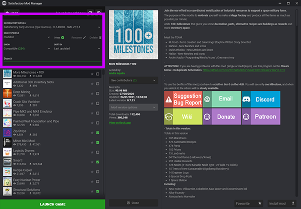Disable the Smart! mod checkbox
301x209 pixels.
pos(98,162)
